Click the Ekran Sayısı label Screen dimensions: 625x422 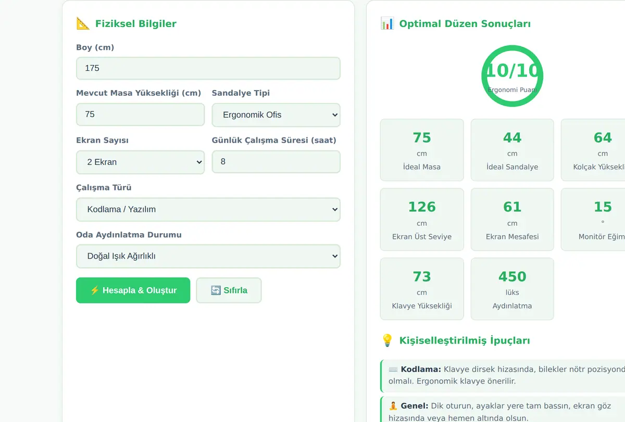tap(102, 140)
